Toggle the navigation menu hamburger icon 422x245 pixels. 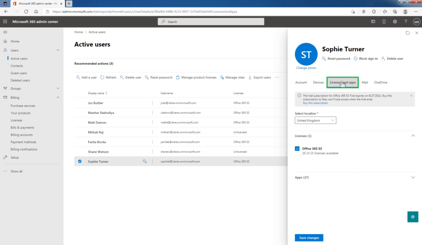(x=5, y=32)
